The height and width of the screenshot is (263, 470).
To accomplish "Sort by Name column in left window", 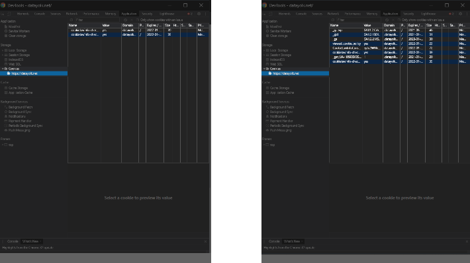I will (x=84, y=25).
